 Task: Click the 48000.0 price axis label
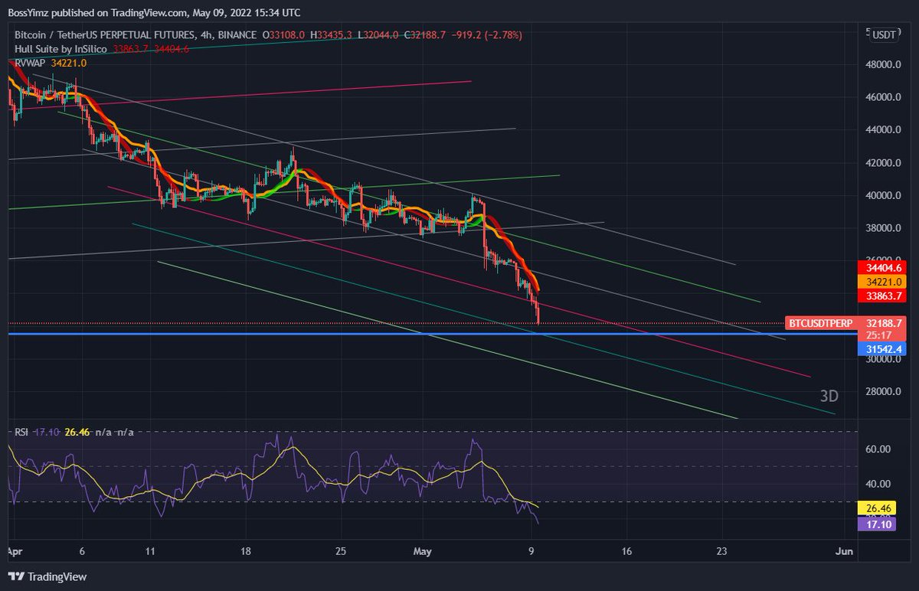(881, 65)
